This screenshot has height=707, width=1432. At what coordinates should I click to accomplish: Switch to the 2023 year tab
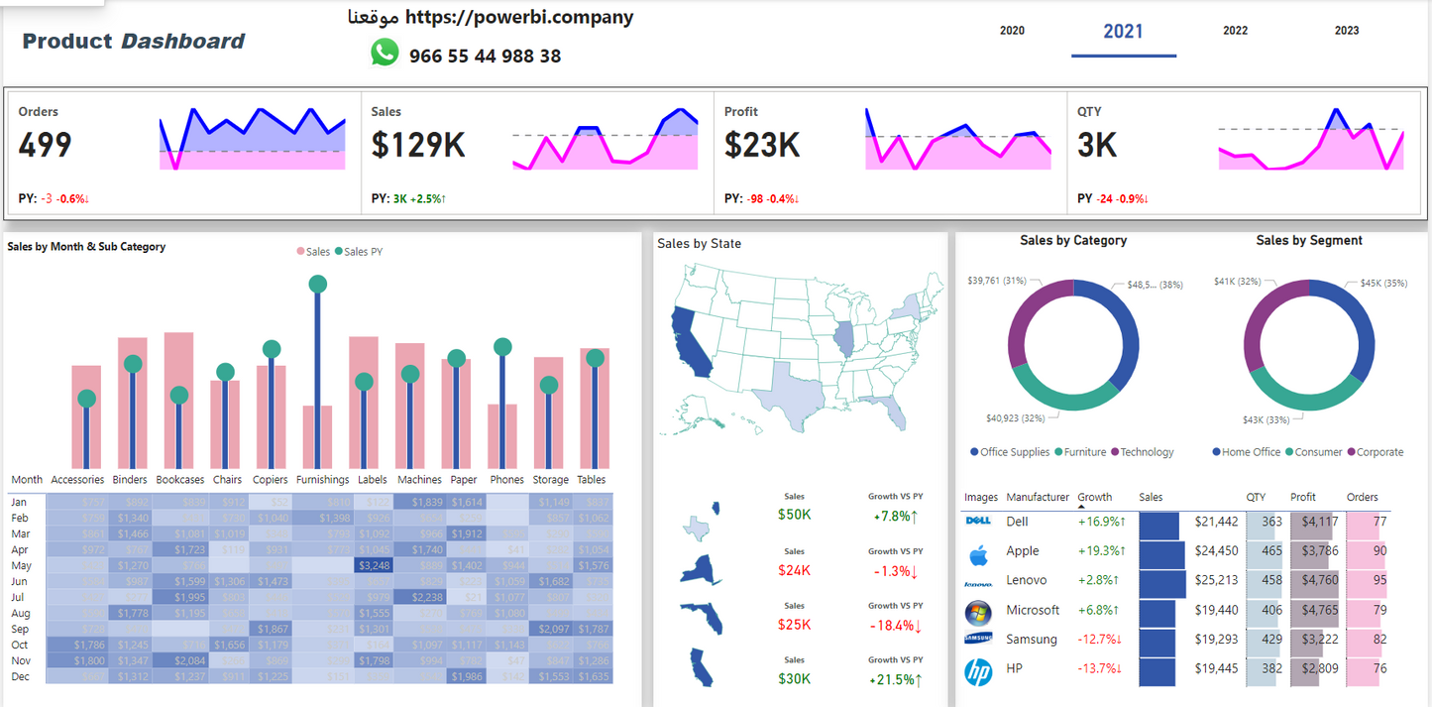(x=1346, y=31)
